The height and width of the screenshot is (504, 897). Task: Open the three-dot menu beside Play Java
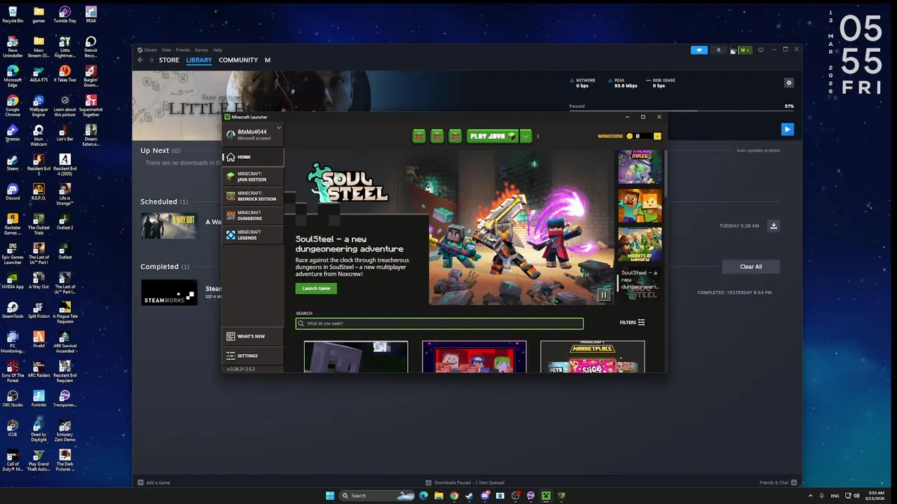537,136
